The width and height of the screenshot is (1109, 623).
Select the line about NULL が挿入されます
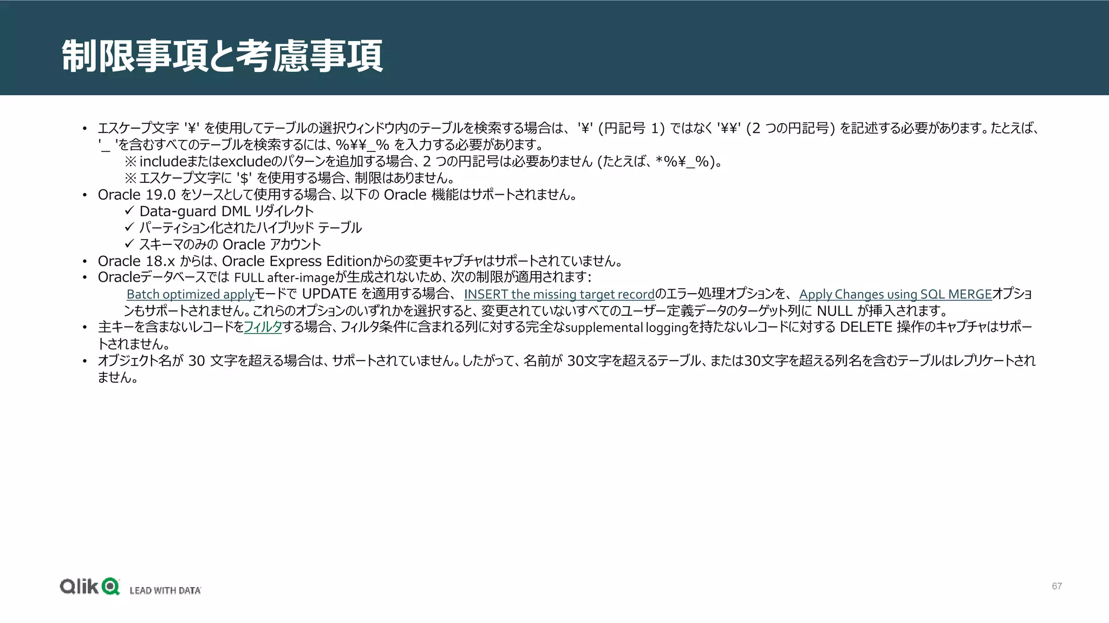pos(536,311)
